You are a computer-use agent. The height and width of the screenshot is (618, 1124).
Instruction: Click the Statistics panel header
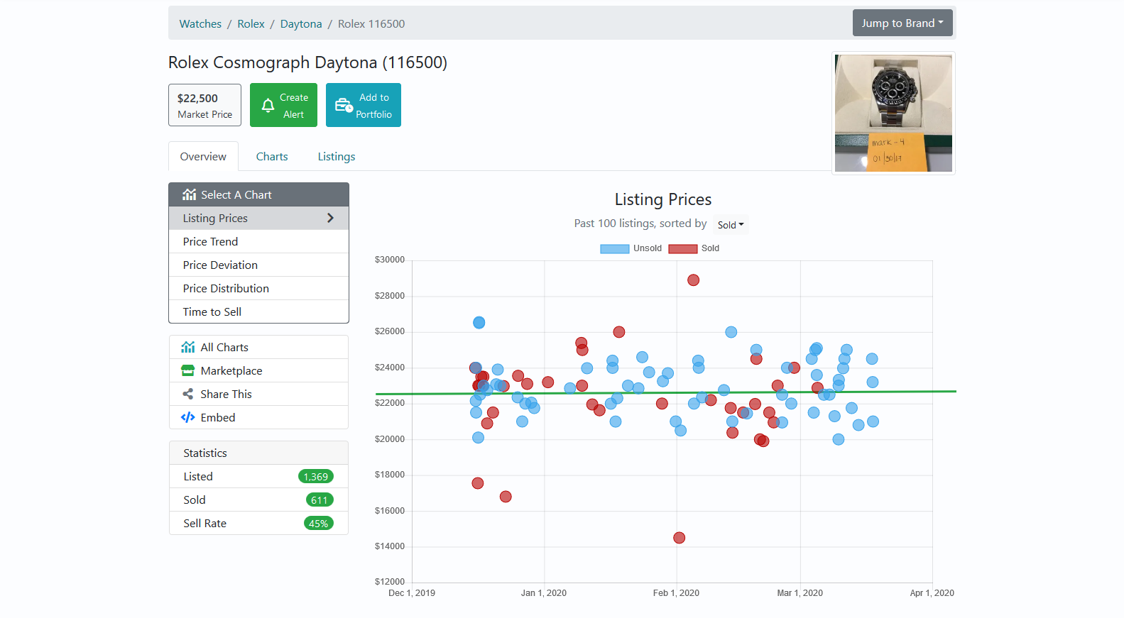[258, 453]
